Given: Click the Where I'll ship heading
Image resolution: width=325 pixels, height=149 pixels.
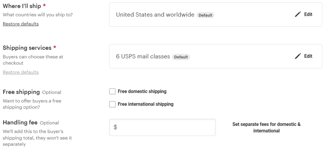Looking at the screenshot, I should coord(22,6).
